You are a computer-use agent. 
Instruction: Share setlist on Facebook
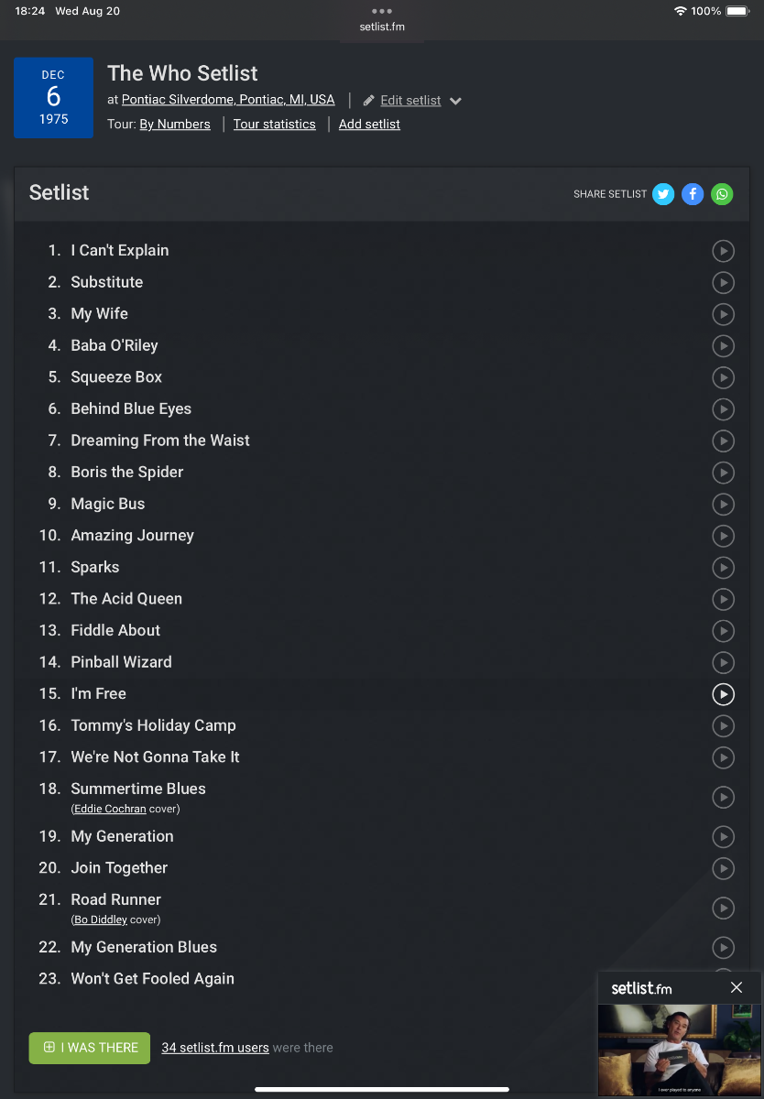point(693,194)
